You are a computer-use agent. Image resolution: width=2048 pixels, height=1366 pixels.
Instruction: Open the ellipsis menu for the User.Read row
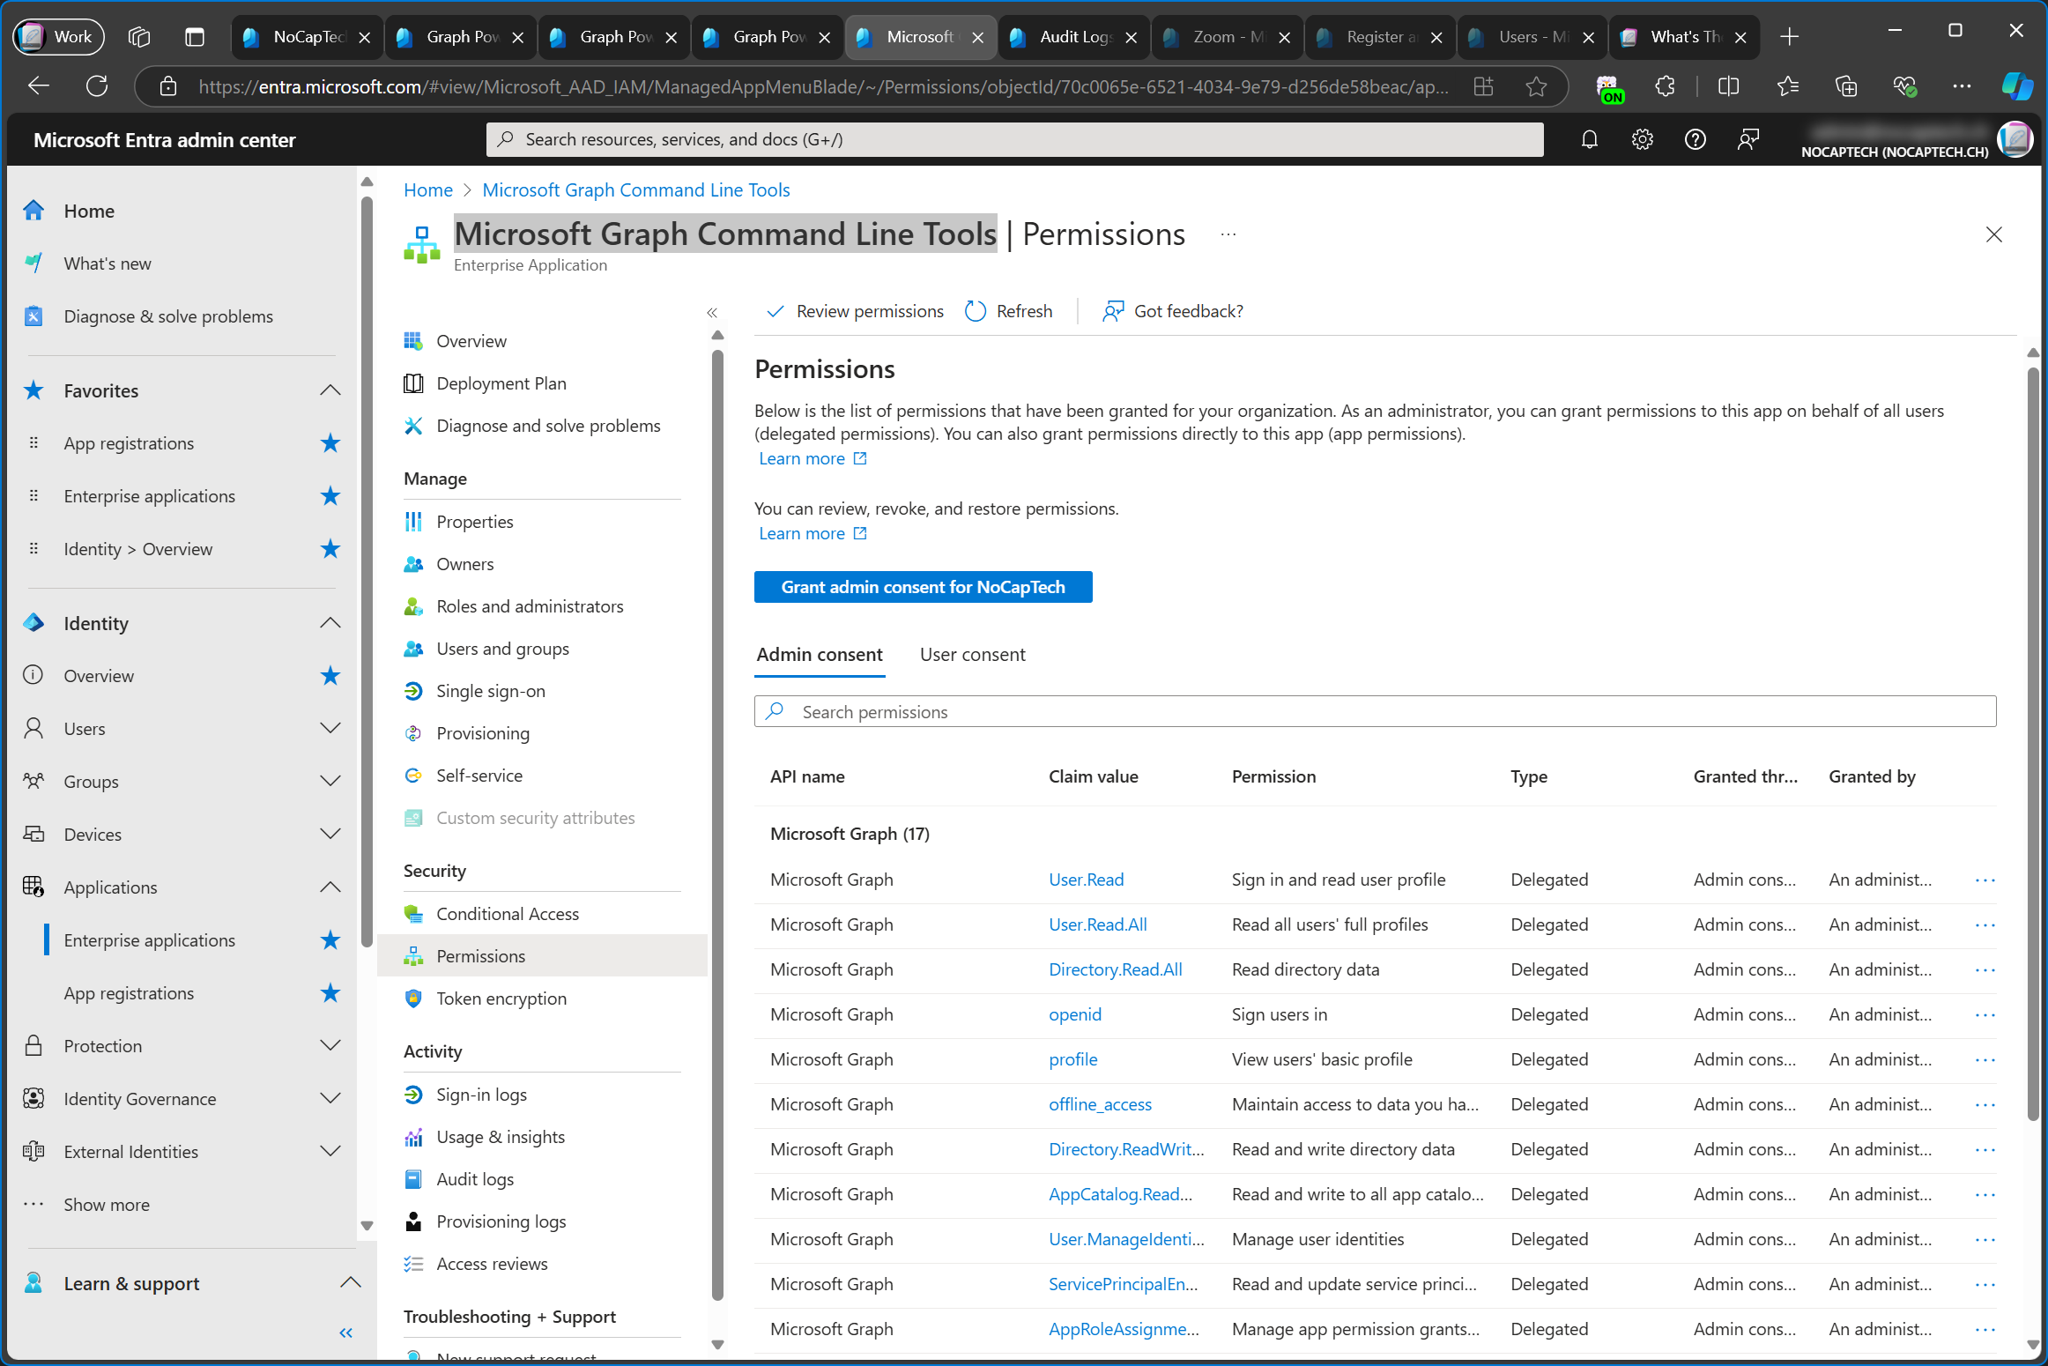(x=1985, y=880)
